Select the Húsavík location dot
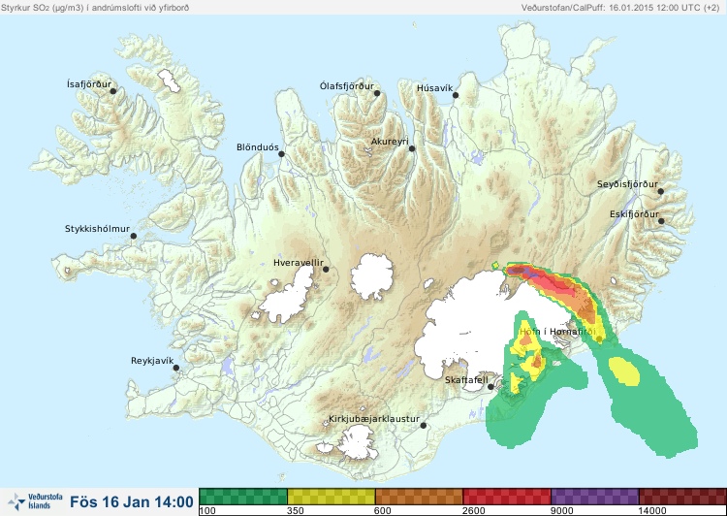Screen dimensions: 727x516 pos(456,95)
